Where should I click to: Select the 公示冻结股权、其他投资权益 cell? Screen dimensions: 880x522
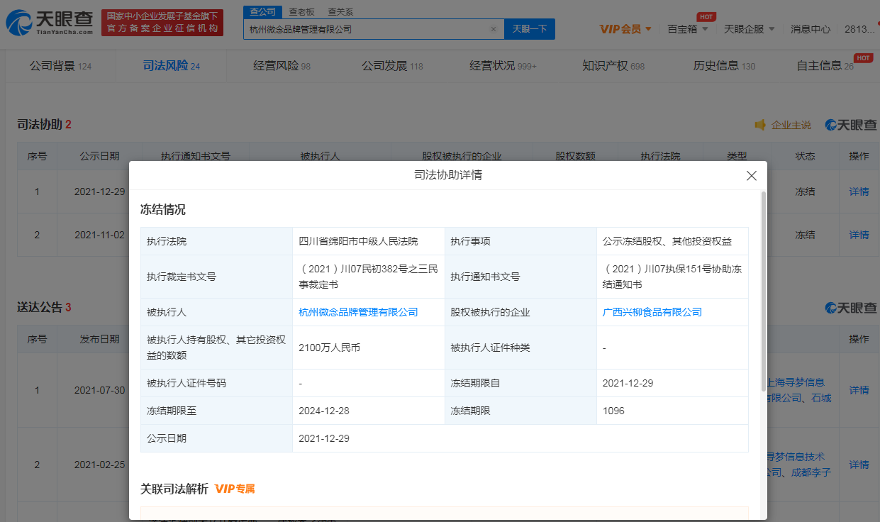(672, 241)
